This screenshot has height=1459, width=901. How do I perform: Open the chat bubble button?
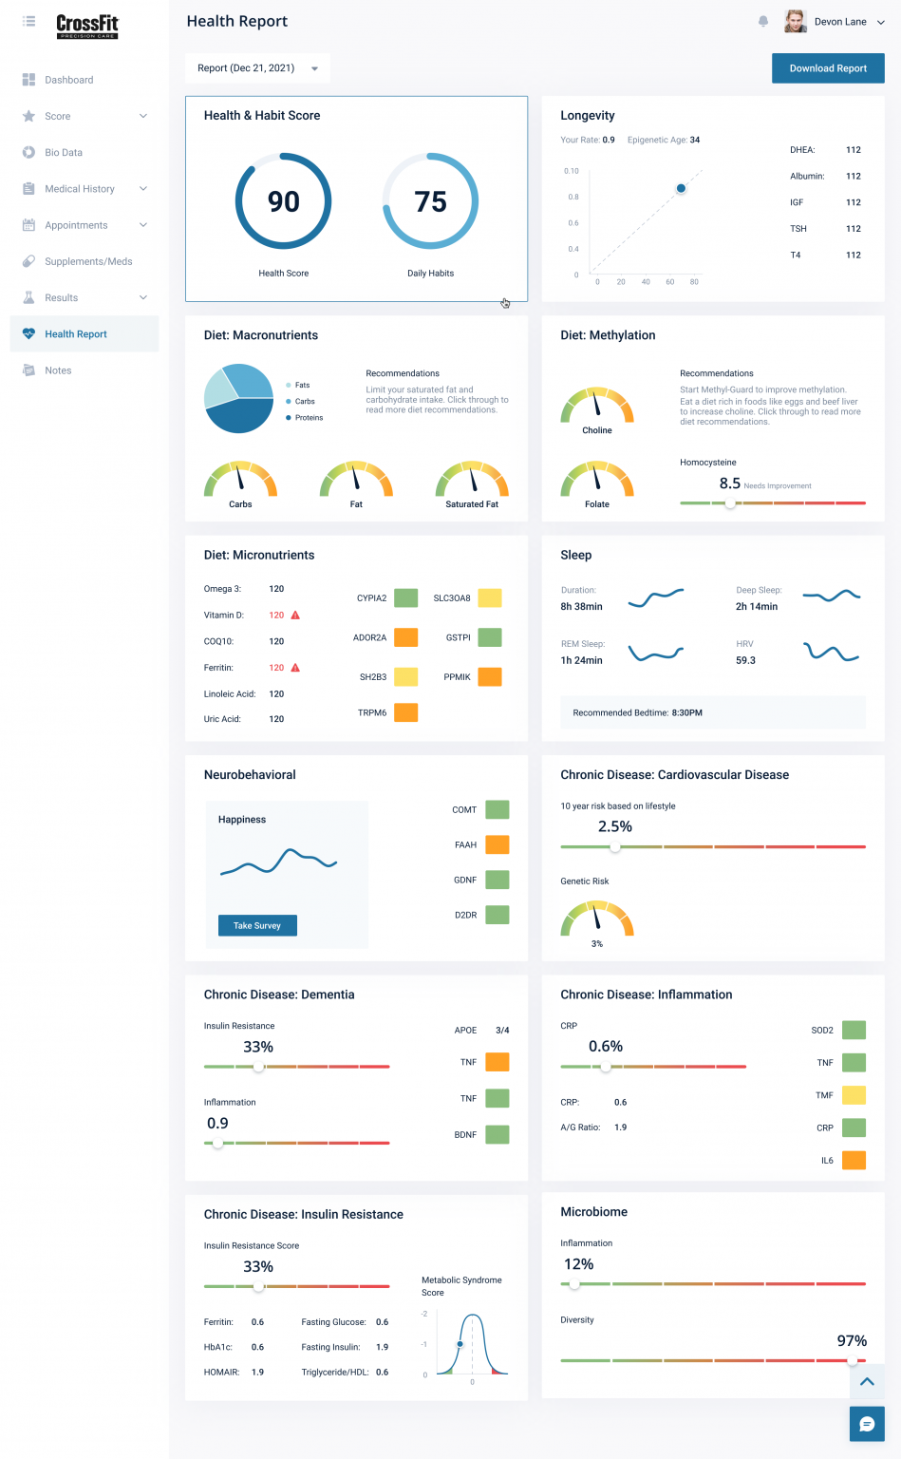click(x=867, y=1424)
